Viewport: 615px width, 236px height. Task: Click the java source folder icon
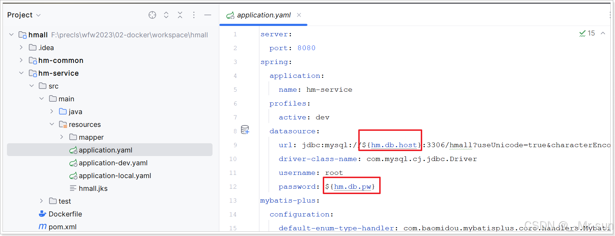[x=63, y=112]
